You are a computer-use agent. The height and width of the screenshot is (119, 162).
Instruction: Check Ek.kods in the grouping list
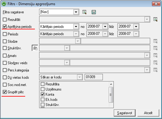click(x=42, y=100)
